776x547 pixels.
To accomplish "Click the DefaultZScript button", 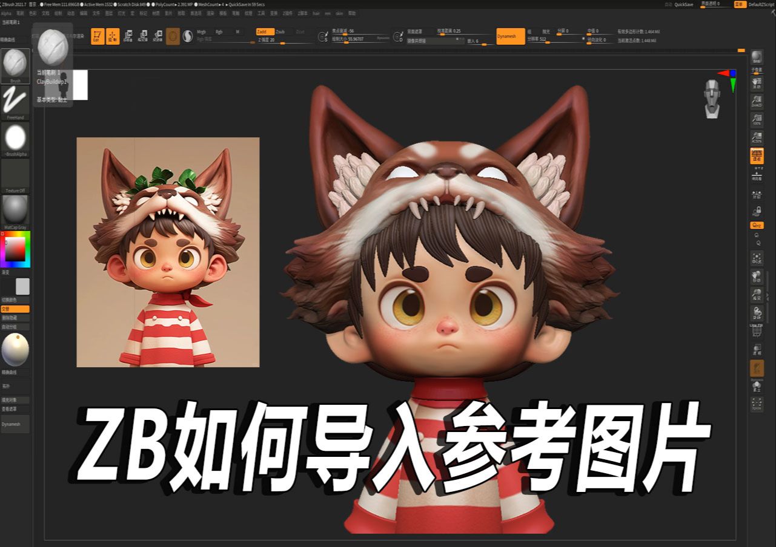I will [762, 4].
